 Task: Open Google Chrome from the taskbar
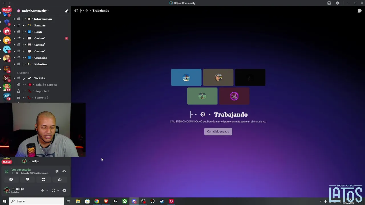tap(97, 201)
